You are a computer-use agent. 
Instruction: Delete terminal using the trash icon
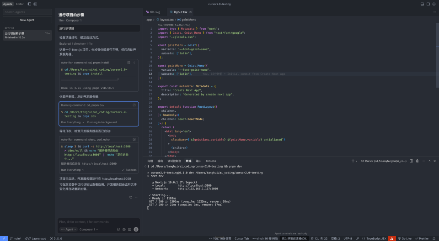tap(417, 161)
